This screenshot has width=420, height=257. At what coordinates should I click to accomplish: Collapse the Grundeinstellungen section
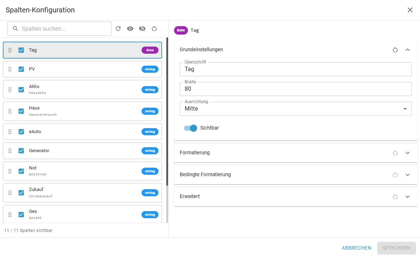(x=407, y=50)
